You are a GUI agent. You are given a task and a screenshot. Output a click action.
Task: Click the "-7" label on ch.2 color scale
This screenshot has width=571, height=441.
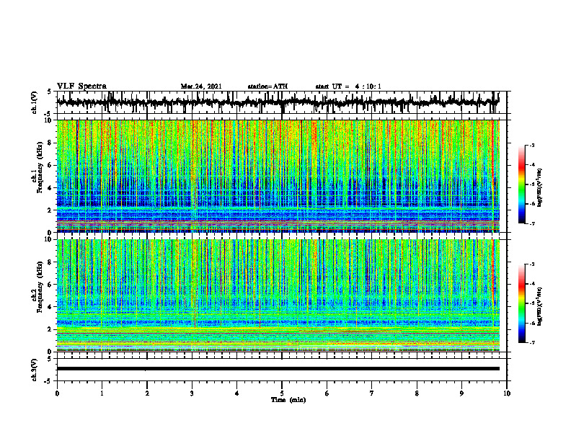click(x=531, y=342)
